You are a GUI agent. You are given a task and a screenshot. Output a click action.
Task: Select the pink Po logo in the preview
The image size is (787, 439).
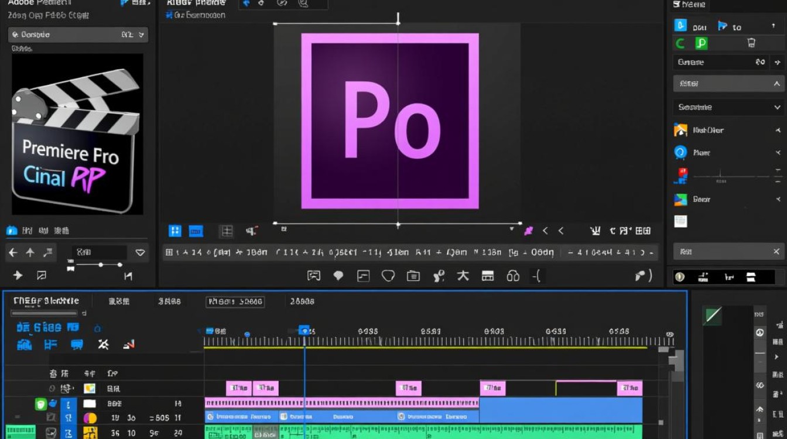(x=390, y=121)
